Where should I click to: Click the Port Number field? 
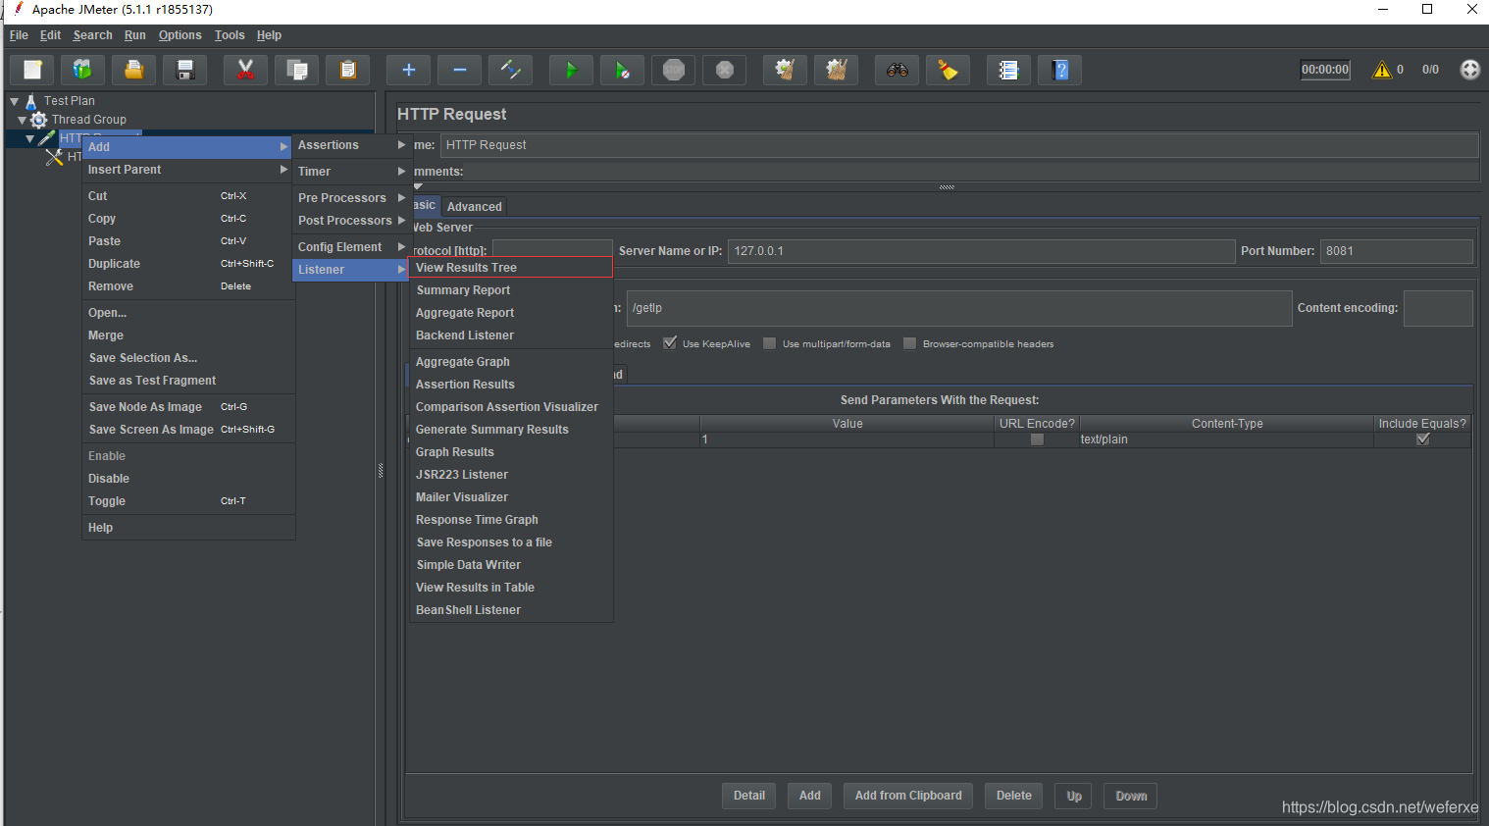tap(1396, 251)
